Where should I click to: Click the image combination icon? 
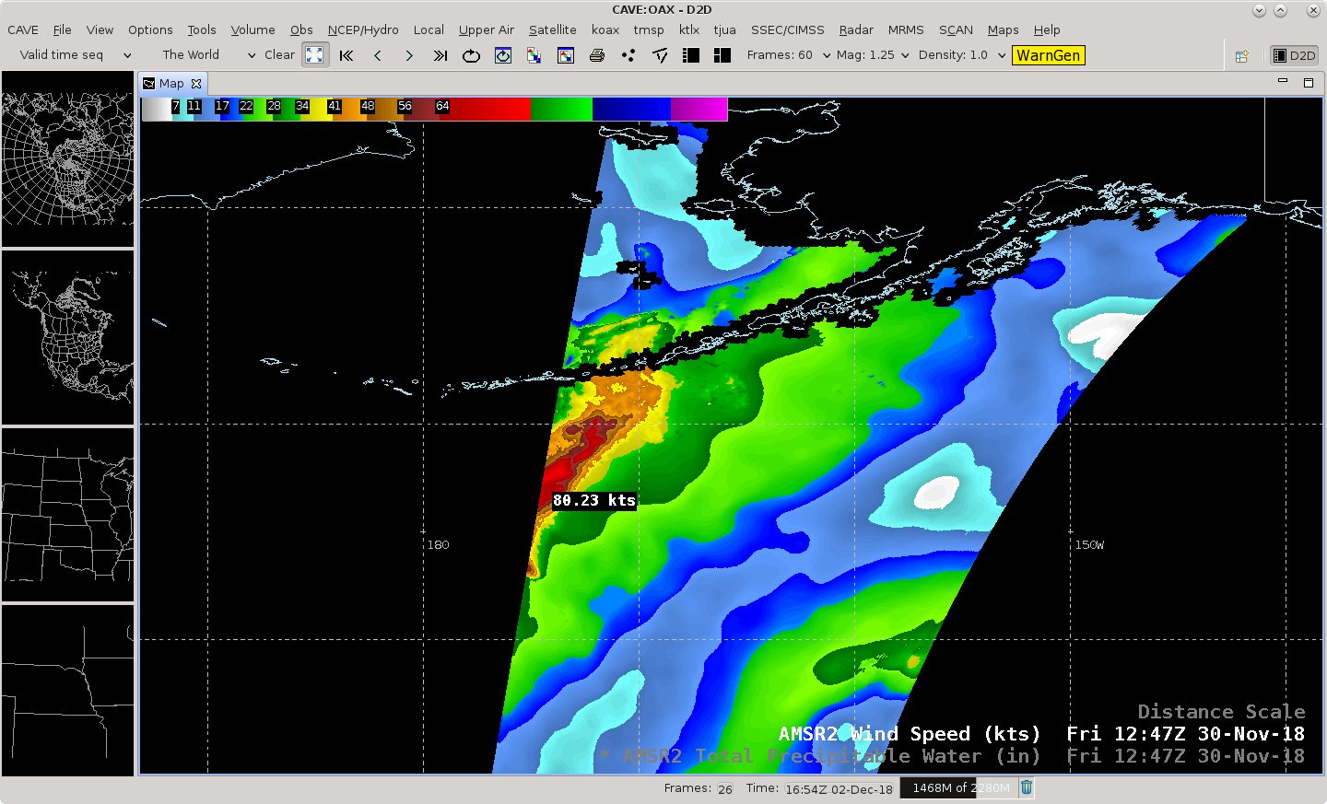pos(534,55)
